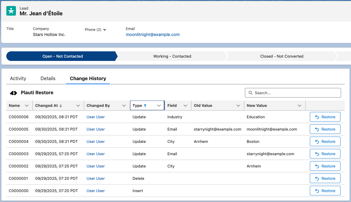This screenshot has height=202, width=351.
Task: Switch to the Details tab
Action: (x=48, y=79)
